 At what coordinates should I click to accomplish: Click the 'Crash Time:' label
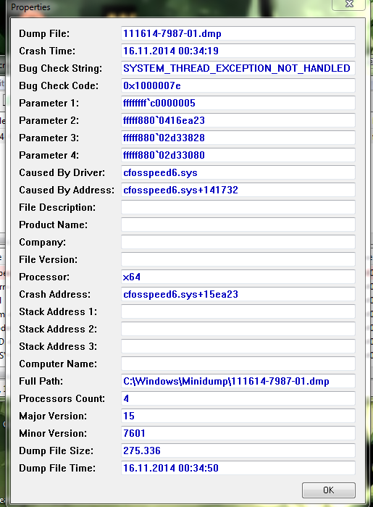[x=47, y=51]
